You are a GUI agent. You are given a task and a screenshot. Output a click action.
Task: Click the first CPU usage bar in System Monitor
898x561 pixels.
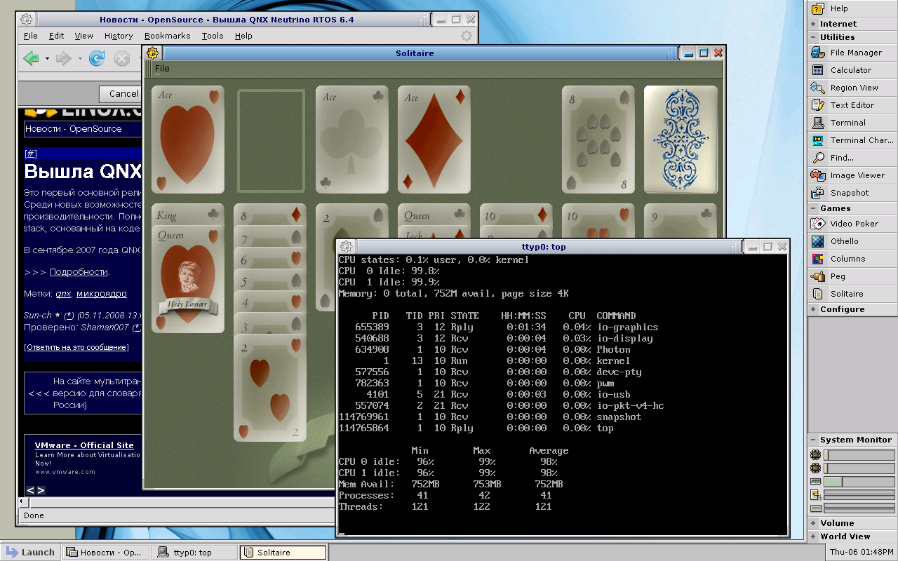[x=859, y=454]
